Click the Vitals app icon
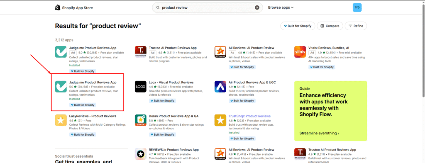The width and height of the screenshot is (425, 163). (x=300, y=52)
